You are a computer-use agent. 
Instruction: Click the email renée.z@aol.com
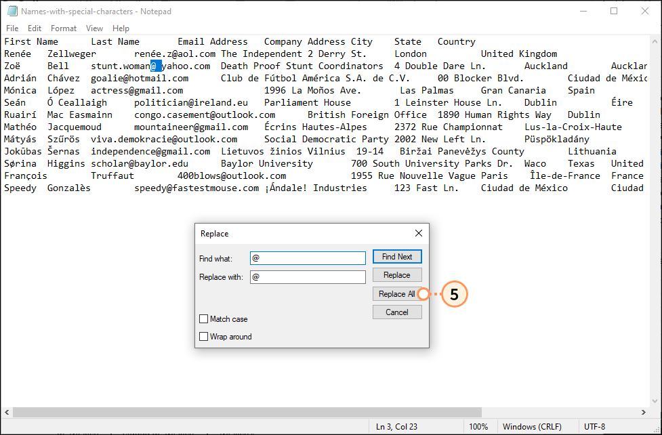pos(175,54)
